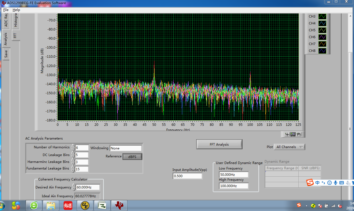Launch the Texas Instruments app from taskbar
Image resolution: width=354 pixels, height=211 pixels.
click(x=119, y=205)
